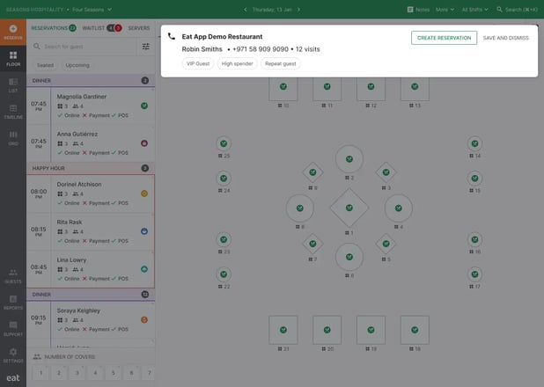Collapse the second Dinner section header
544x387 pixels.
pos(91,295)
